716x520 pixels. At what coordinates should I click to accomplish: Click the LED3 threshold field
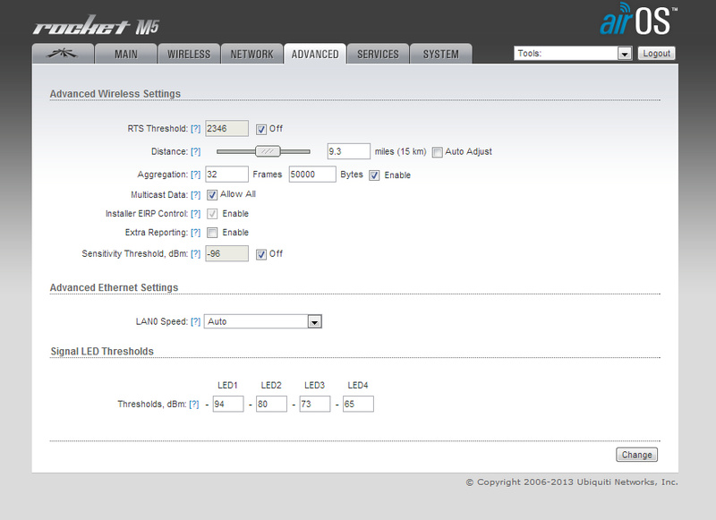315,404
